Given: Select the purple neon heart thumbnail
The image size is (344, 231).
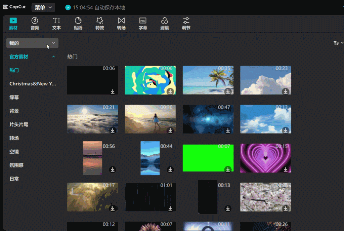Looking at the screenshot, I should click(x=266, y=158).
